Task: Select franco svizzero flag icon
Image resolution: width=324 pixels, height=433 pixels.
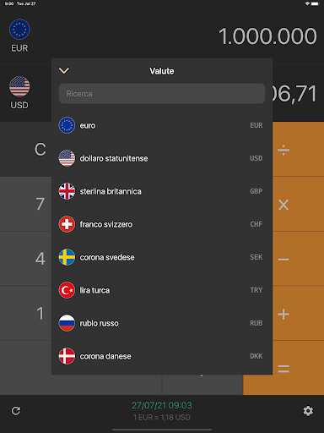Action: (x=67, y=224)
